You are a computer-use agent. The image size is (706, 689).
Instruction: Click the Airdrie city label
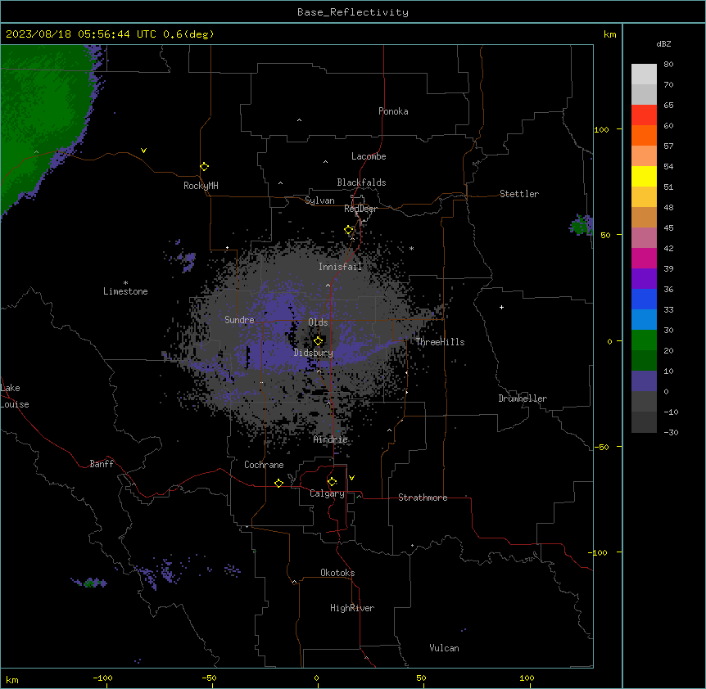coord(331,439)
